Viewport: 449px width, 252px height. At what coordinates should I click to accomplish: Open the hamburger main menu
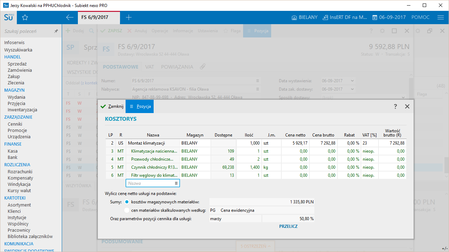point(441,17)
